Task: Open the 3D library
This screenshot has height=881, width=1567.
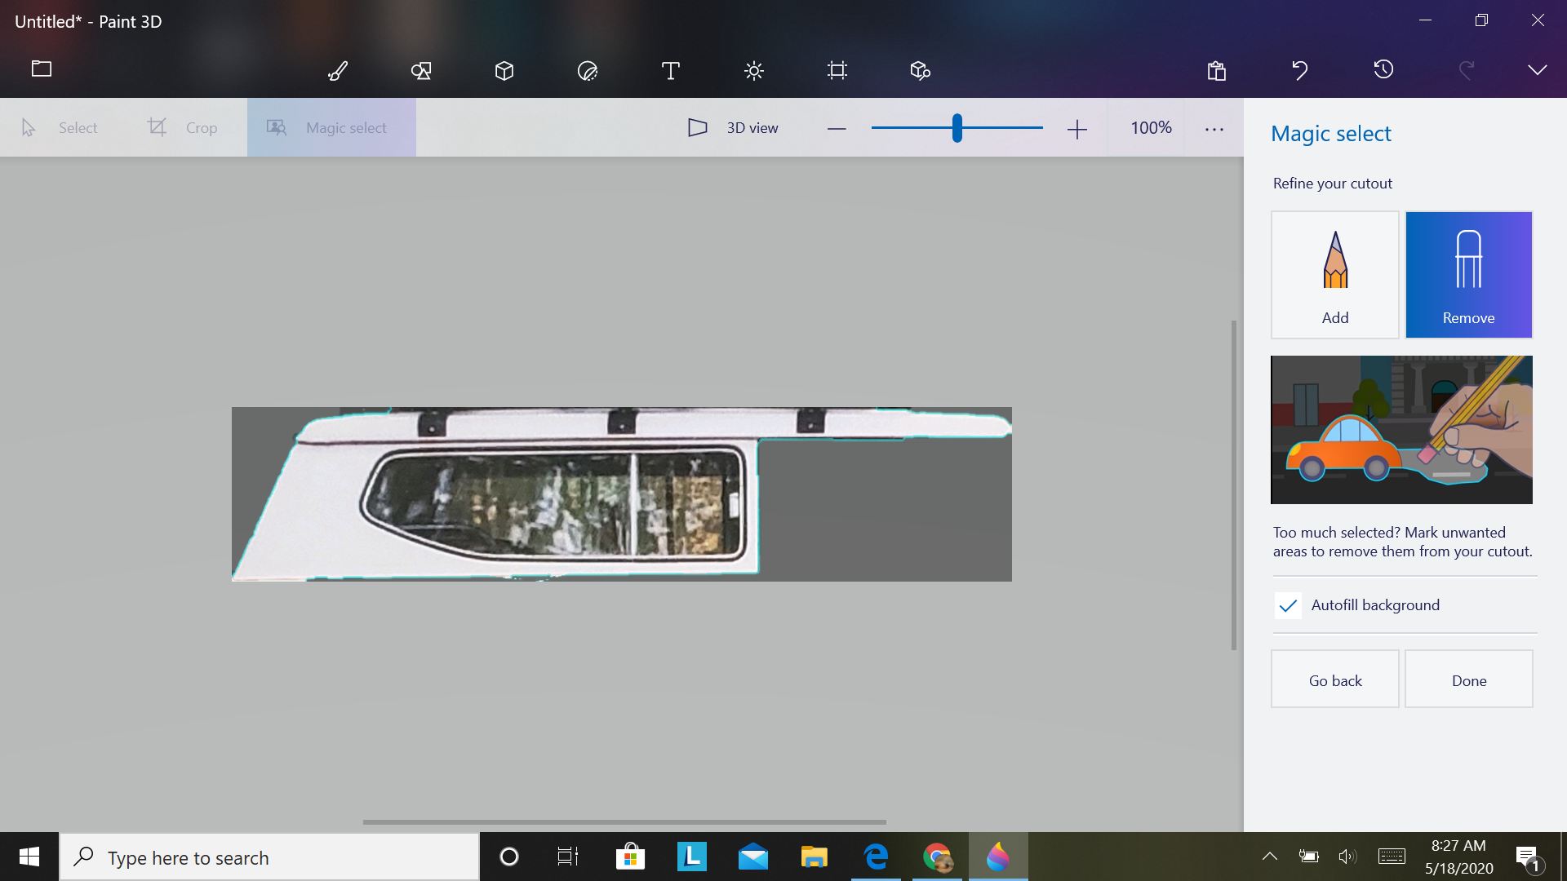Action: pyautogui.click(x=919, y=71)
